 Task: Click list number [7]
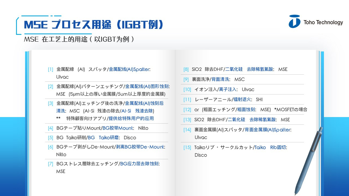(x=50, y=164)
